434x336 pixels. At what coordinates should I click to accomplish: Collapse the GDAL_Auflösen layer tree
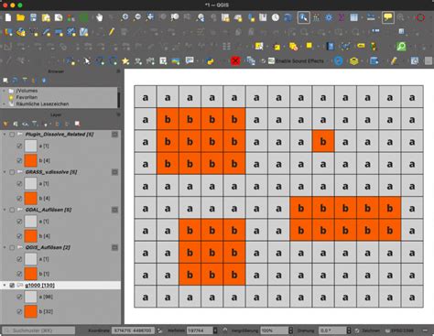[5, 210]
